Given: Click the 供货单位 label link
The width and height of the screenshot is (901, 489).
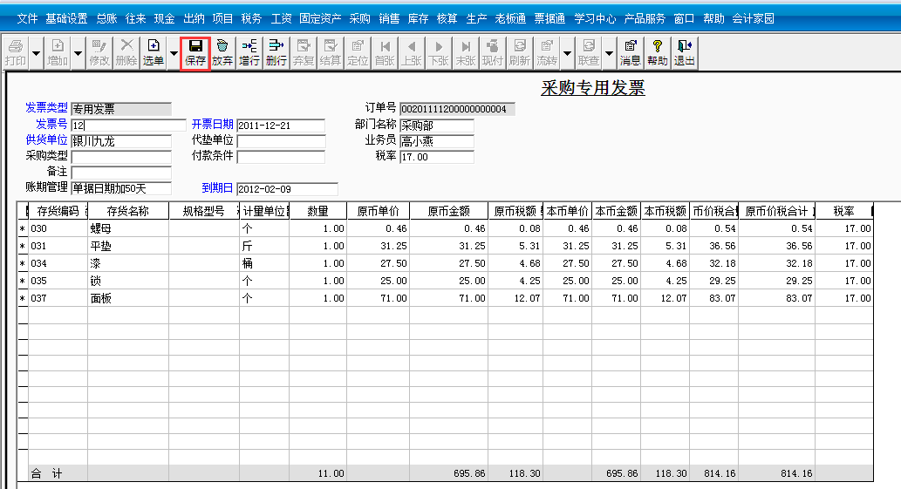Looking at the screenshot, I should point(46,140).
